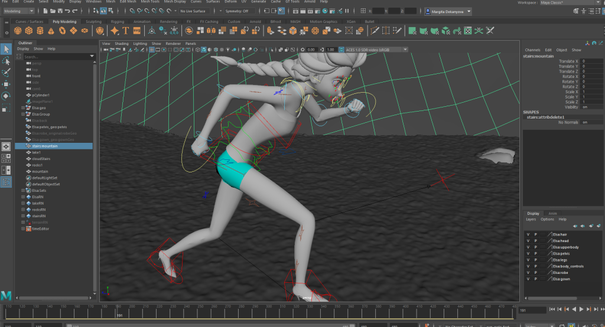
Task: Create a polygon cylinder from the shelf
Action: (40, 31)
